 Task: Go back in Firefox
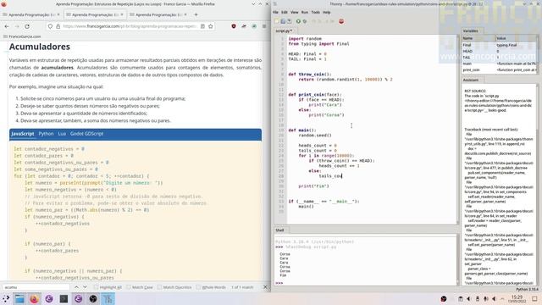(x=7, y=26)
